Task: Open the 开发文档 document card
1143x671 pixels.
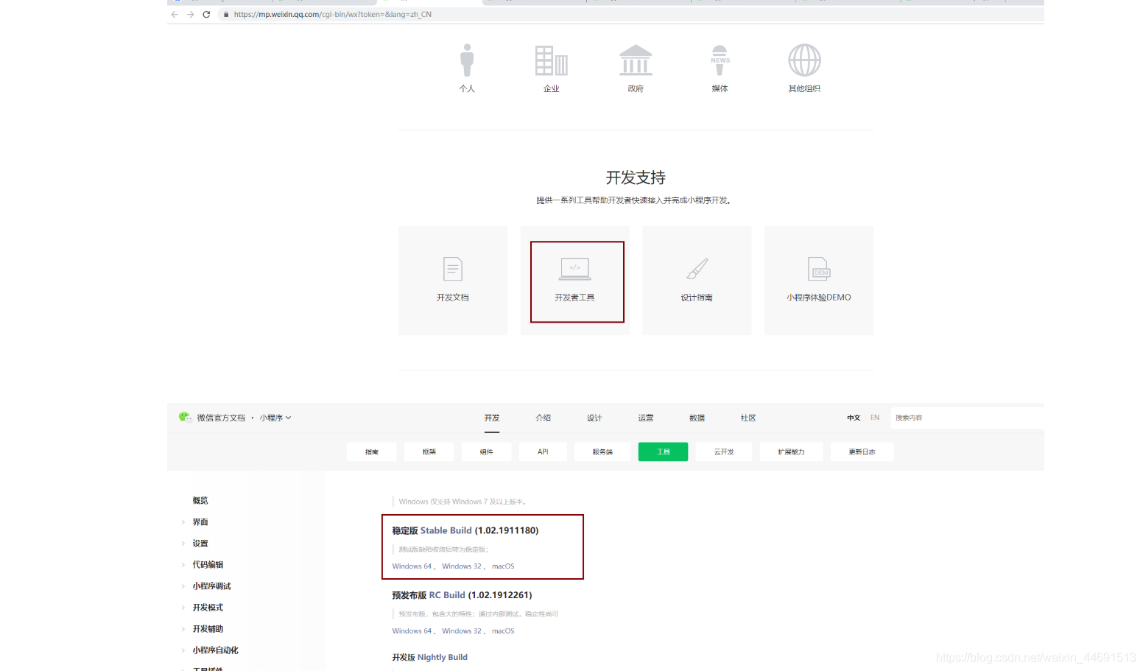Action: click(453, 281)
